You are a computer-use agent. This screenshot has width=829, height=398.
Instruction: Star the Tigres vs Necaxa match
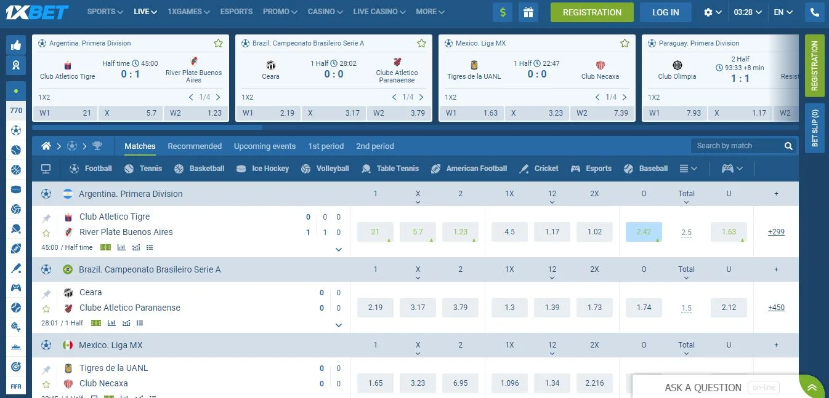click(x=46, y=384)
